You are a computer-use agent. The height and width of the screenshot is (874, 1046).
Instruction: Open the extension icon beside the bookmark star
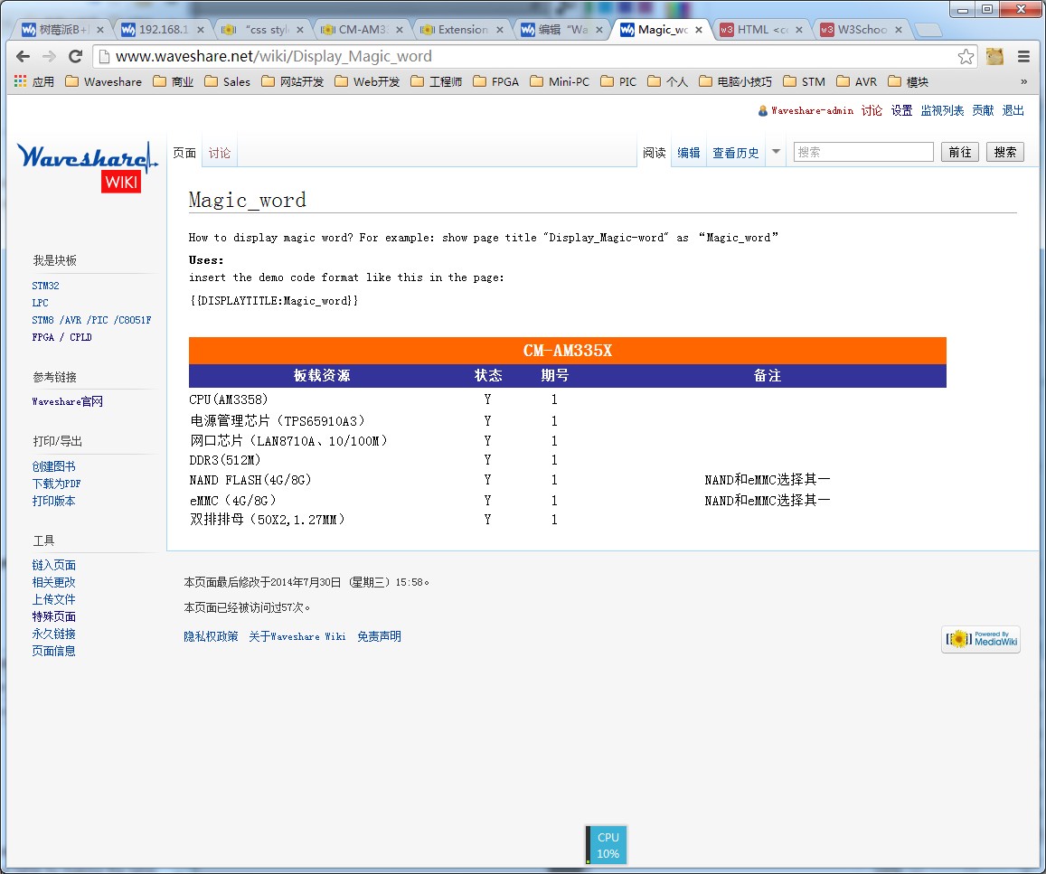(994, 57)
